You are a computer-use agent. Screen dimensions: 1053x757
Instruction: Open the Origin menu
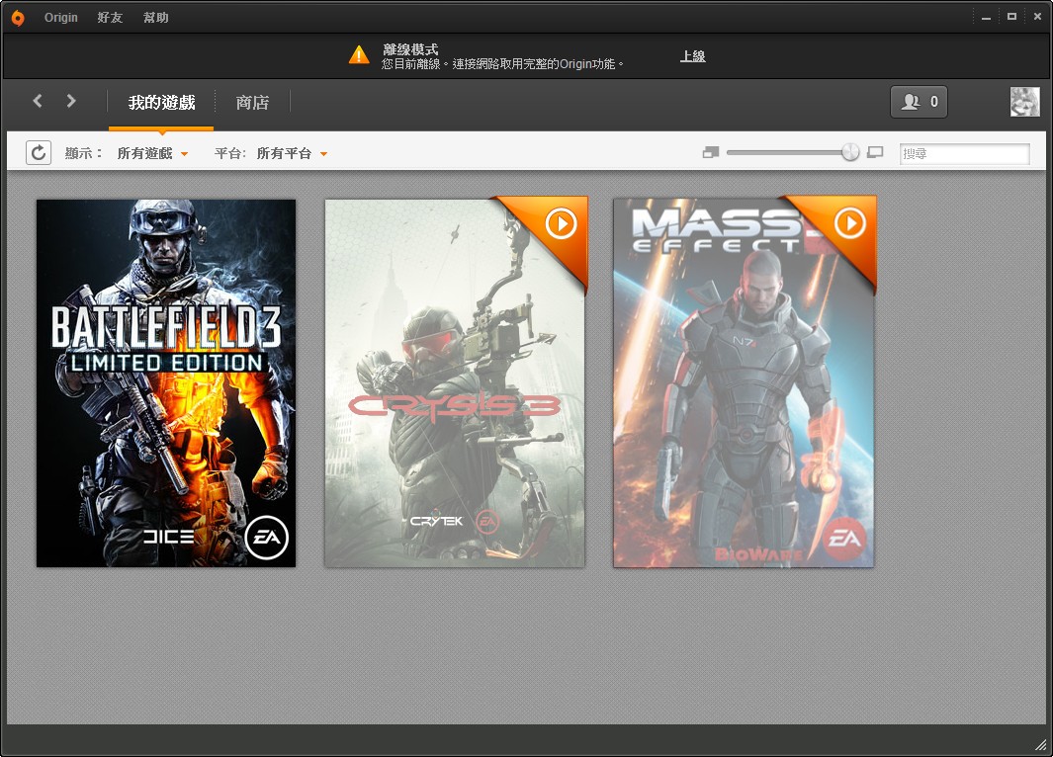coord(60,18)
